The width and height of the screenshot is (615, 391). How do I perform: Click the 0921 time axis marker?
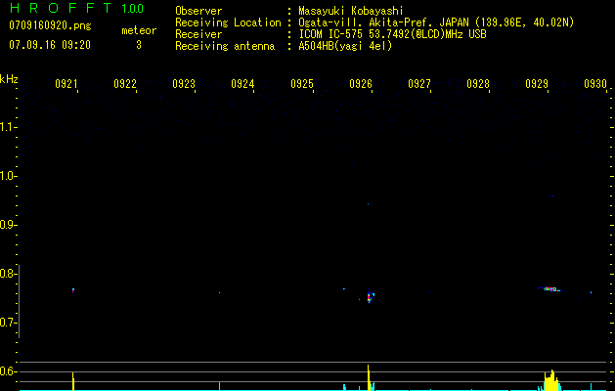(66, 84)
